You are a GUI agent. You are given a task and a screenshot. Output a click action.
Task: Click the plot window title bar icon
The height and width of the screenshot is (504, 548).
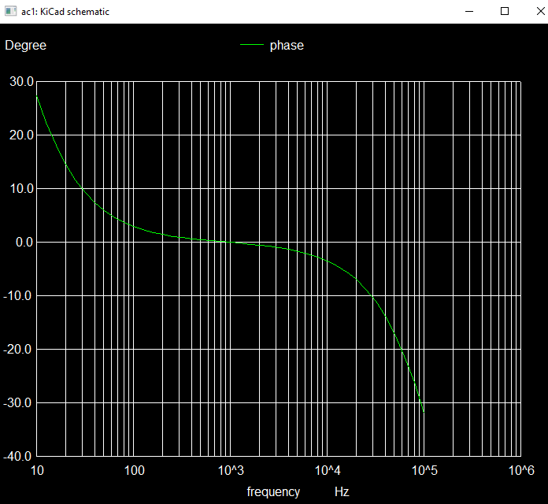tap(10, 11)
